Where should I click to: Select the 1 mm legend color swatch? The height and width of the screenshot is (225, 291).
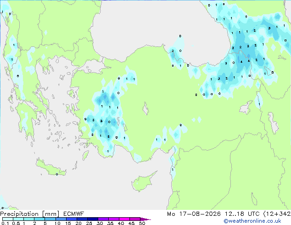pos(29,219)
